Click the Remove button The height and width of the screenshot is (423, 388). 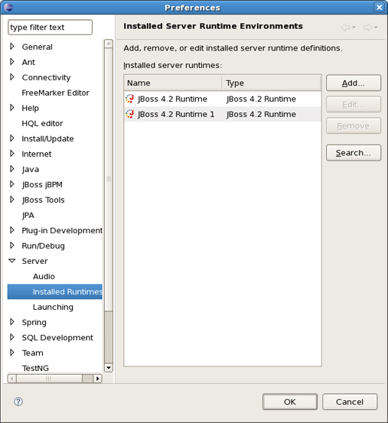pyautogui.click(x=354, y=125)
